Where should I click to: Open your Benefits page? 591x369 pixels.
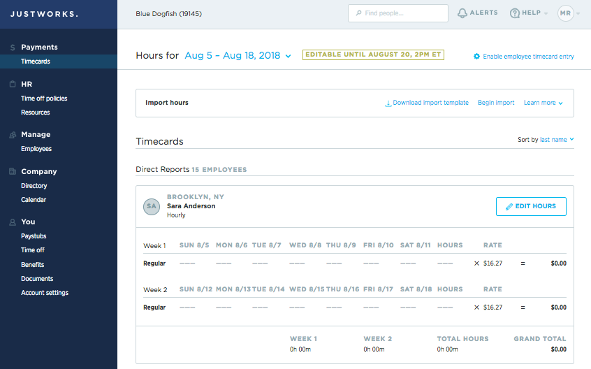32,265
